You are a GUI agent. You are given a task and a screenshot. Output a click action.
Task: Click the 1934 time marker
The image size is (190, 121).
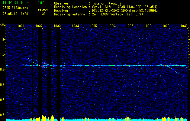76,26
